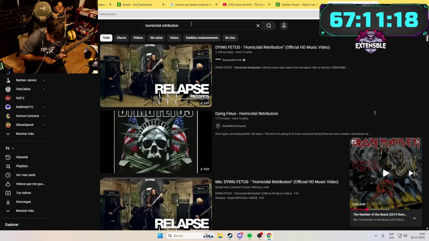Viewport: 429px width, 241px height.
Task: Open OBS Studio from the taskbar
Action: [x=259, y=236]
